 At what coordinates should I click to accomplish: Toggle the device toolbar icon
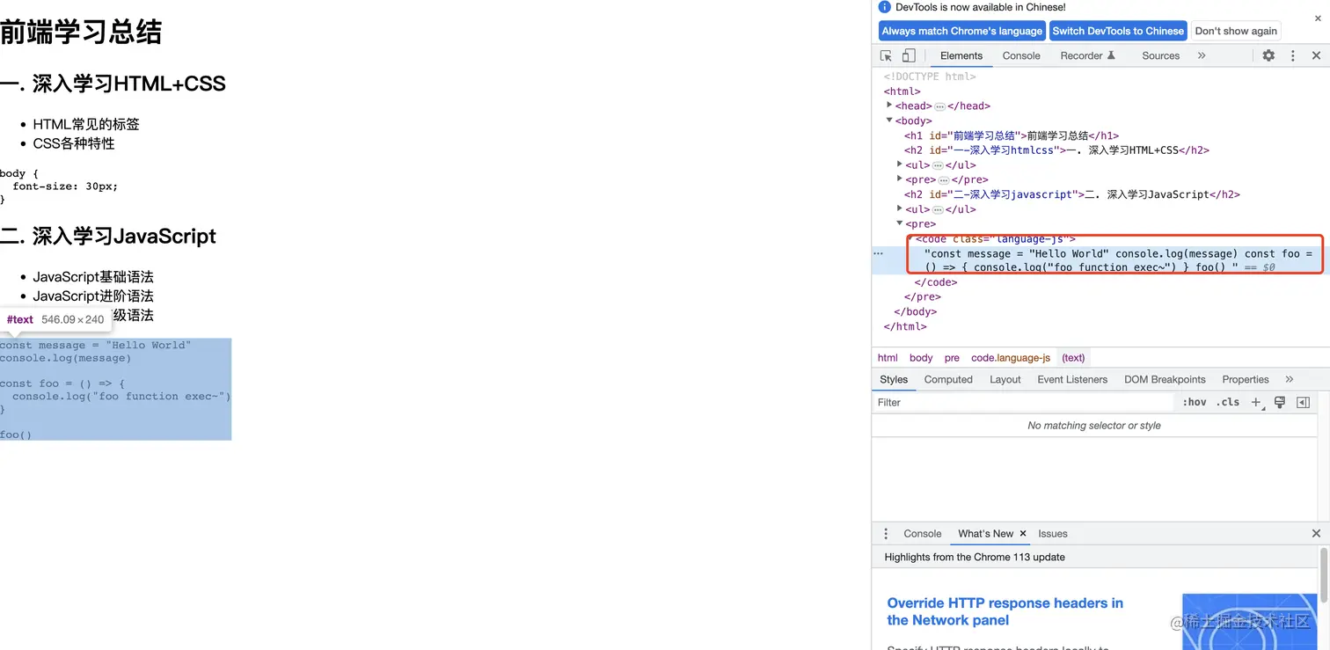[x=909, y=55]
